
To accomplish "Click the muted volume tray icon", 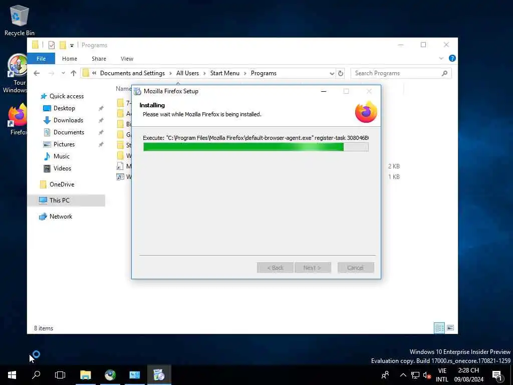I will pyautogui.click(x=427, y=375).
